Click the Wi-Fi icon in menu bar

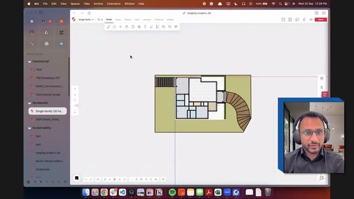point(273,4)
